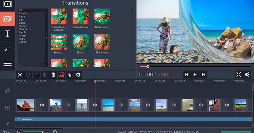Select the Blocks transitions category
This screenshot has width=254, height=133.
click(x=23, y=26)
